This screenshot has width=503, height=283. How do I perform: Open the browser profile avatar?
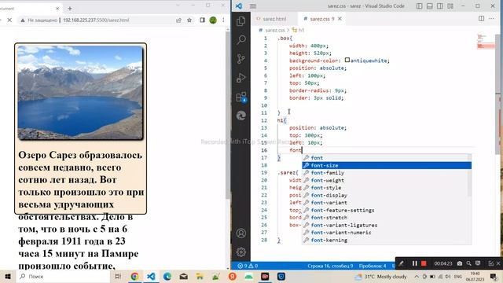213,20
